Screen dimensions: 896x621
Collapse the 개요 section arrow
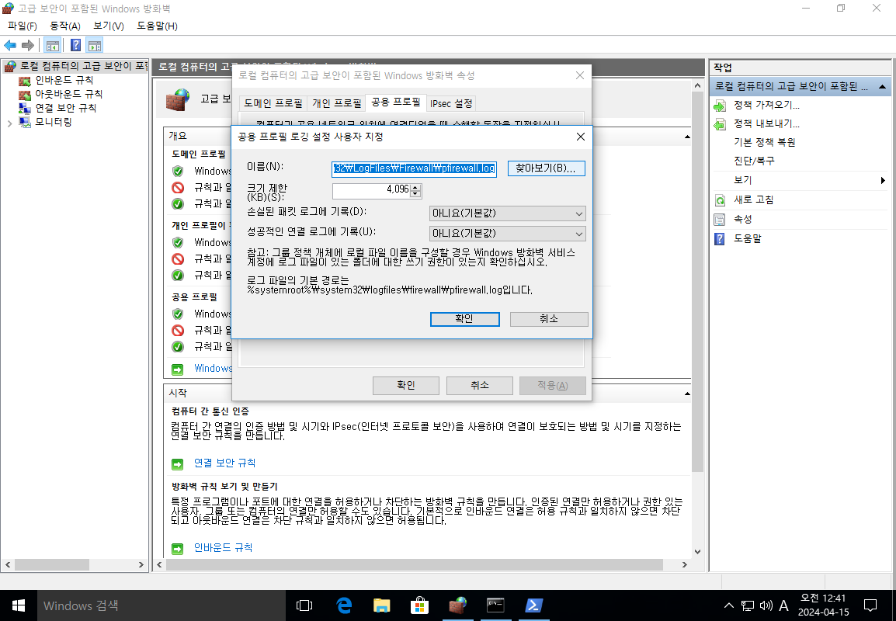pyautogui.click(x=687, y=137)
